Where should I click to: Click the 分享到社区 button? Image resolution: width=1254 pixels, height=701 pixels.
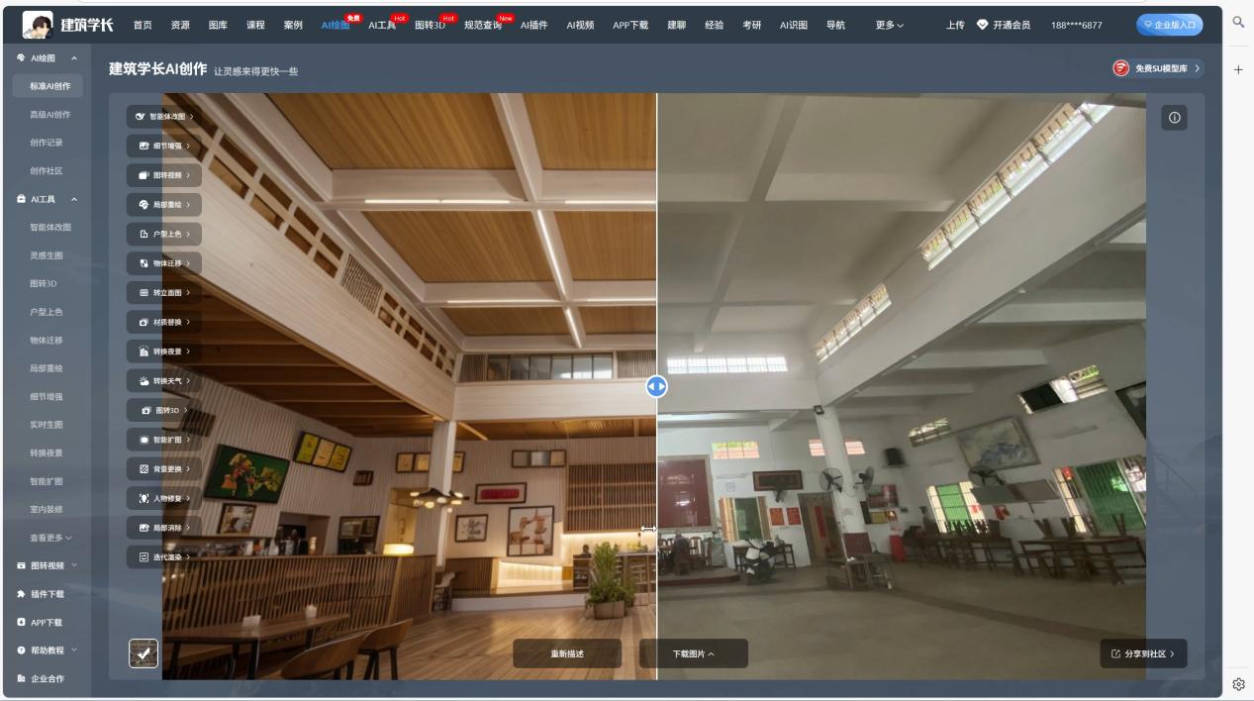1143,653
